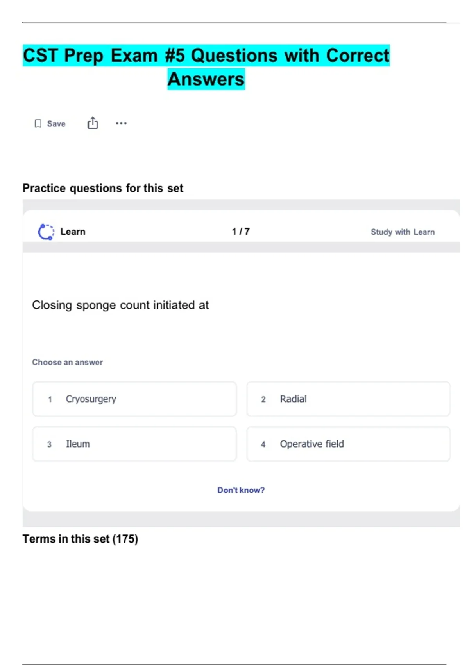Click the Closing sponge count question text
Screen dimensions: 469x665
[120, 305]
